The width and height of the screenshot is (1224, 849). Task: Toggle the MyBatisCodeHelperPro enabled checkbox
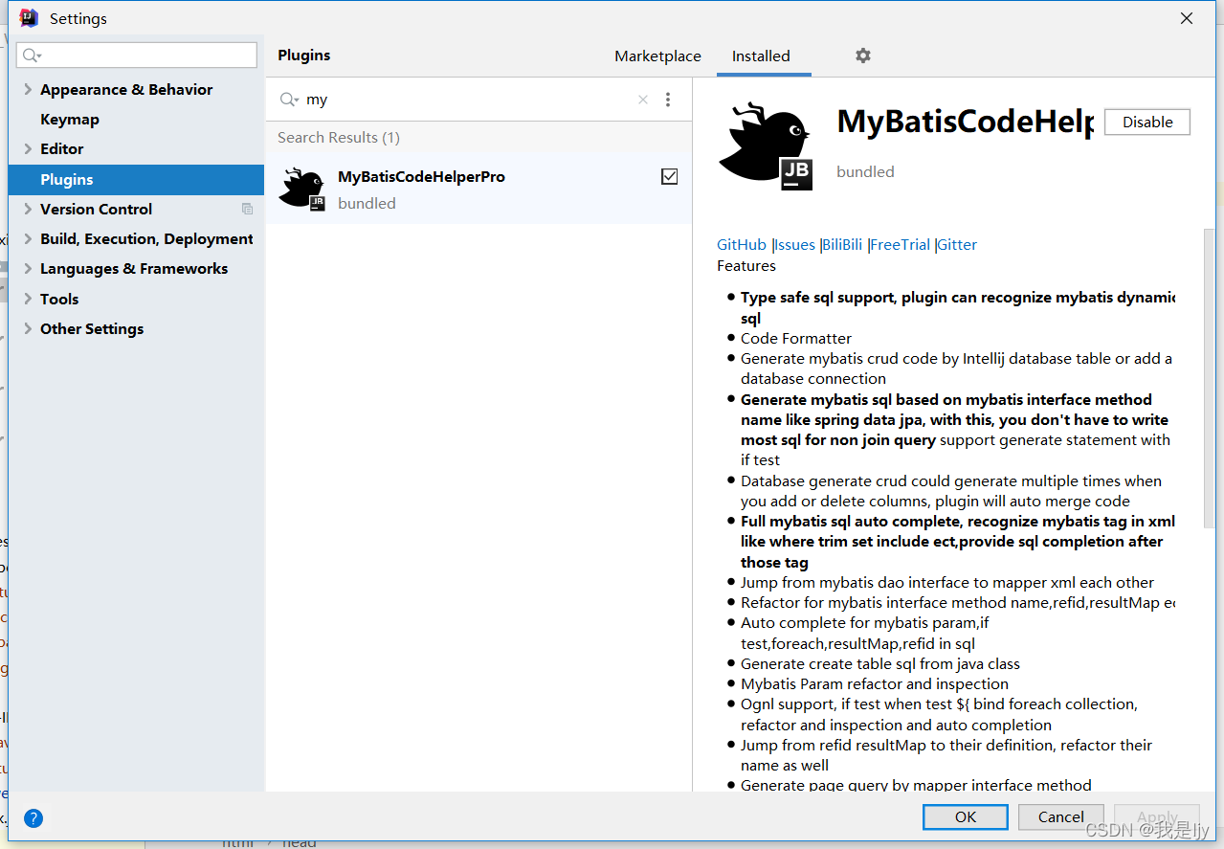(x=670, y=176)
